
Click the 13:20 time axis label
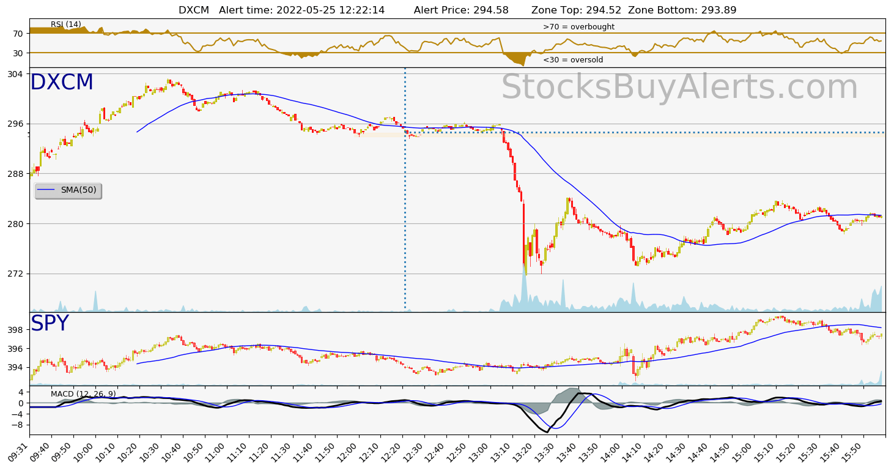pyautogui.click(x=524, y=452)
